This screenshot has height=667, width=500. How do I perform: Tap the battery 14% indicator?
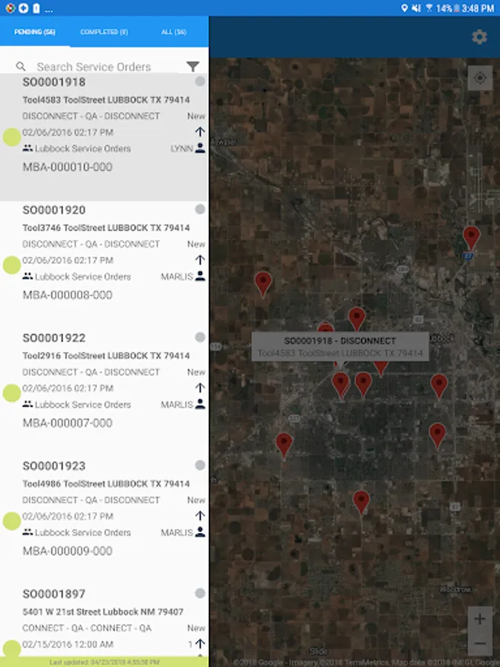(447, 8)
